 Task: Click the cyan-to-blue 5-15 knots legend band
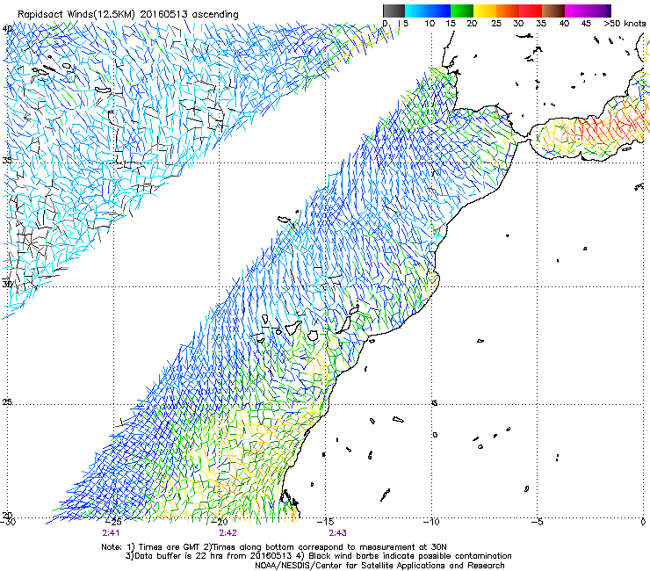(x=428, y=11)
